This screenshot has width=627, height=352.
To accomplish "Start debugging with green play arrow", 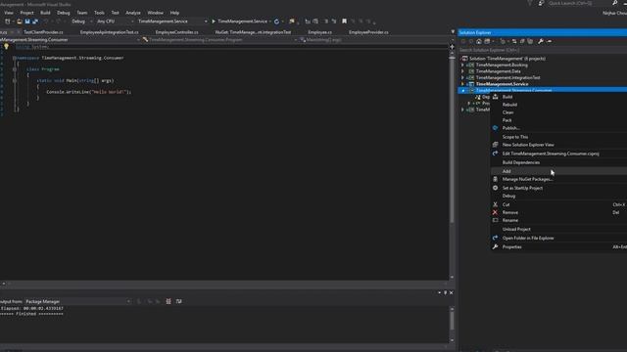I will 214,22.
